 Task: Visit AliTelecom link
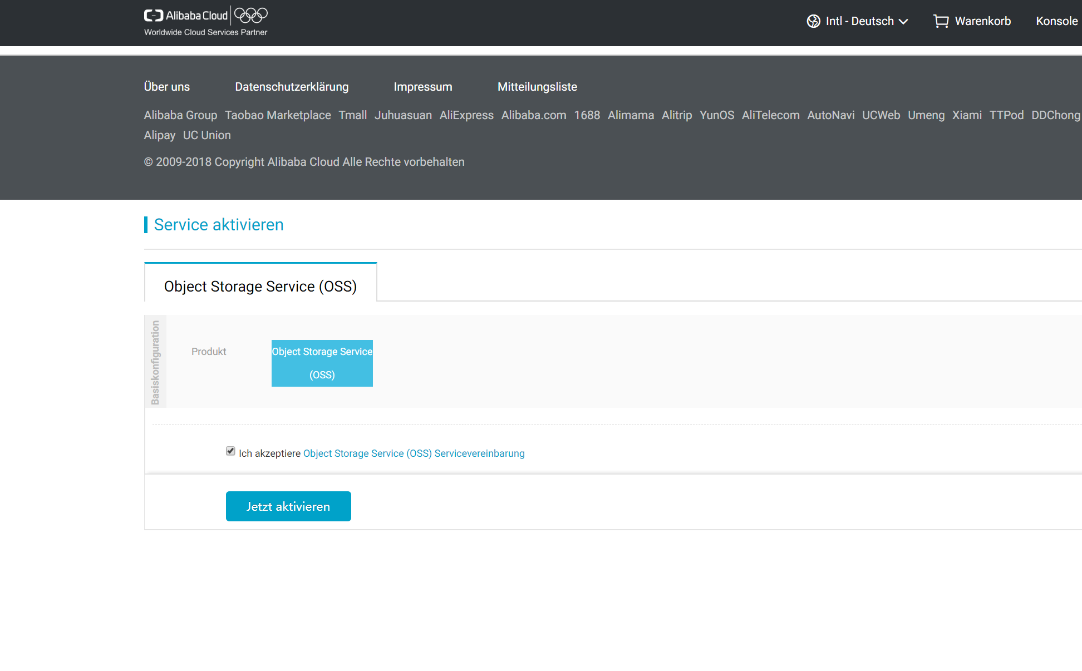[771, 115]
